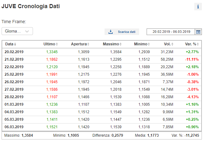Sort by Massimo column arrows

click(121, 44)
